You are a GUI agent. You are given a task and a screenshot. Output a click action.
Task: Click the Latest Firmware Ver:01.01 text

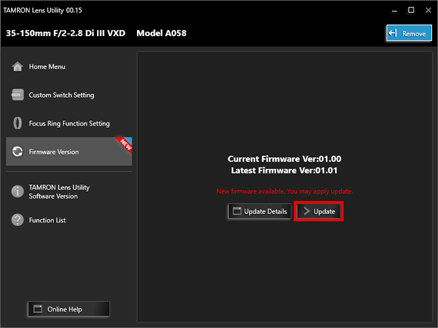point(284,170)
